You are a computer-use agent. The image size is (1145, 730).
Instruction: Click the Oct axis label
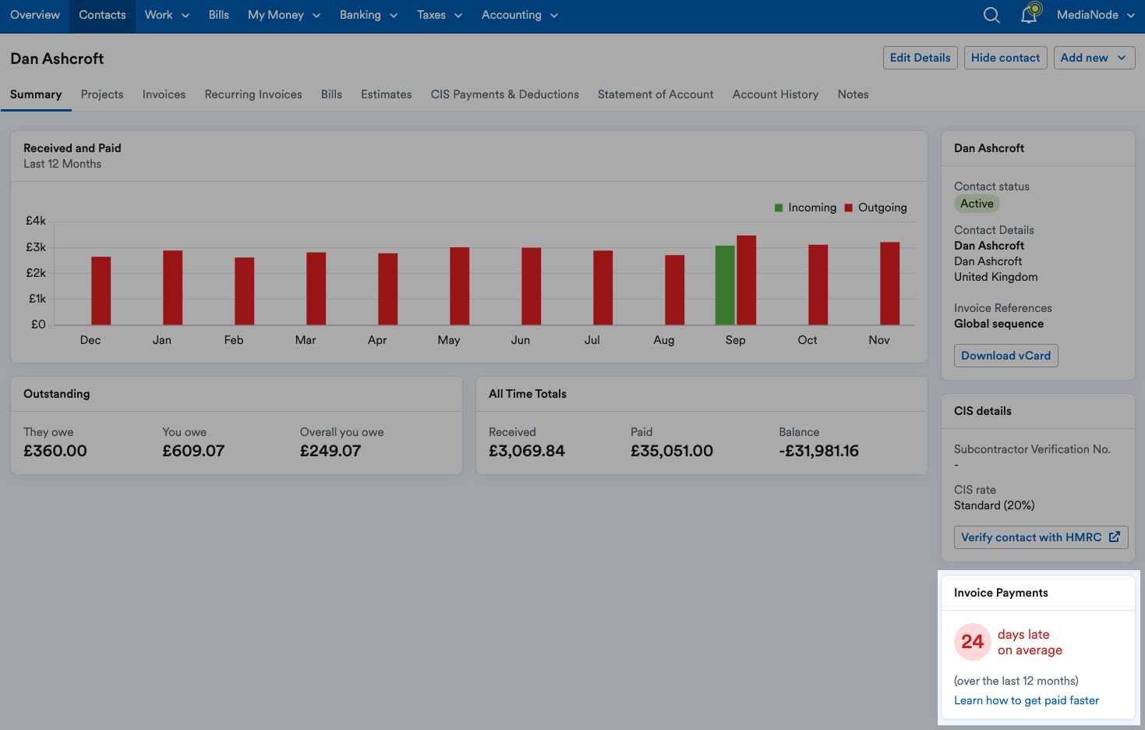808,340
